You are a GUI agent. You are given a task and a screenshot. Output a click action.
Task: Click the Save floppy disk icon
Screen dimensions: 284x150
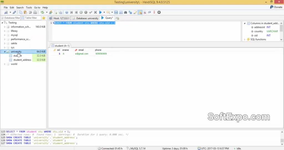click(x=116, y=12)
